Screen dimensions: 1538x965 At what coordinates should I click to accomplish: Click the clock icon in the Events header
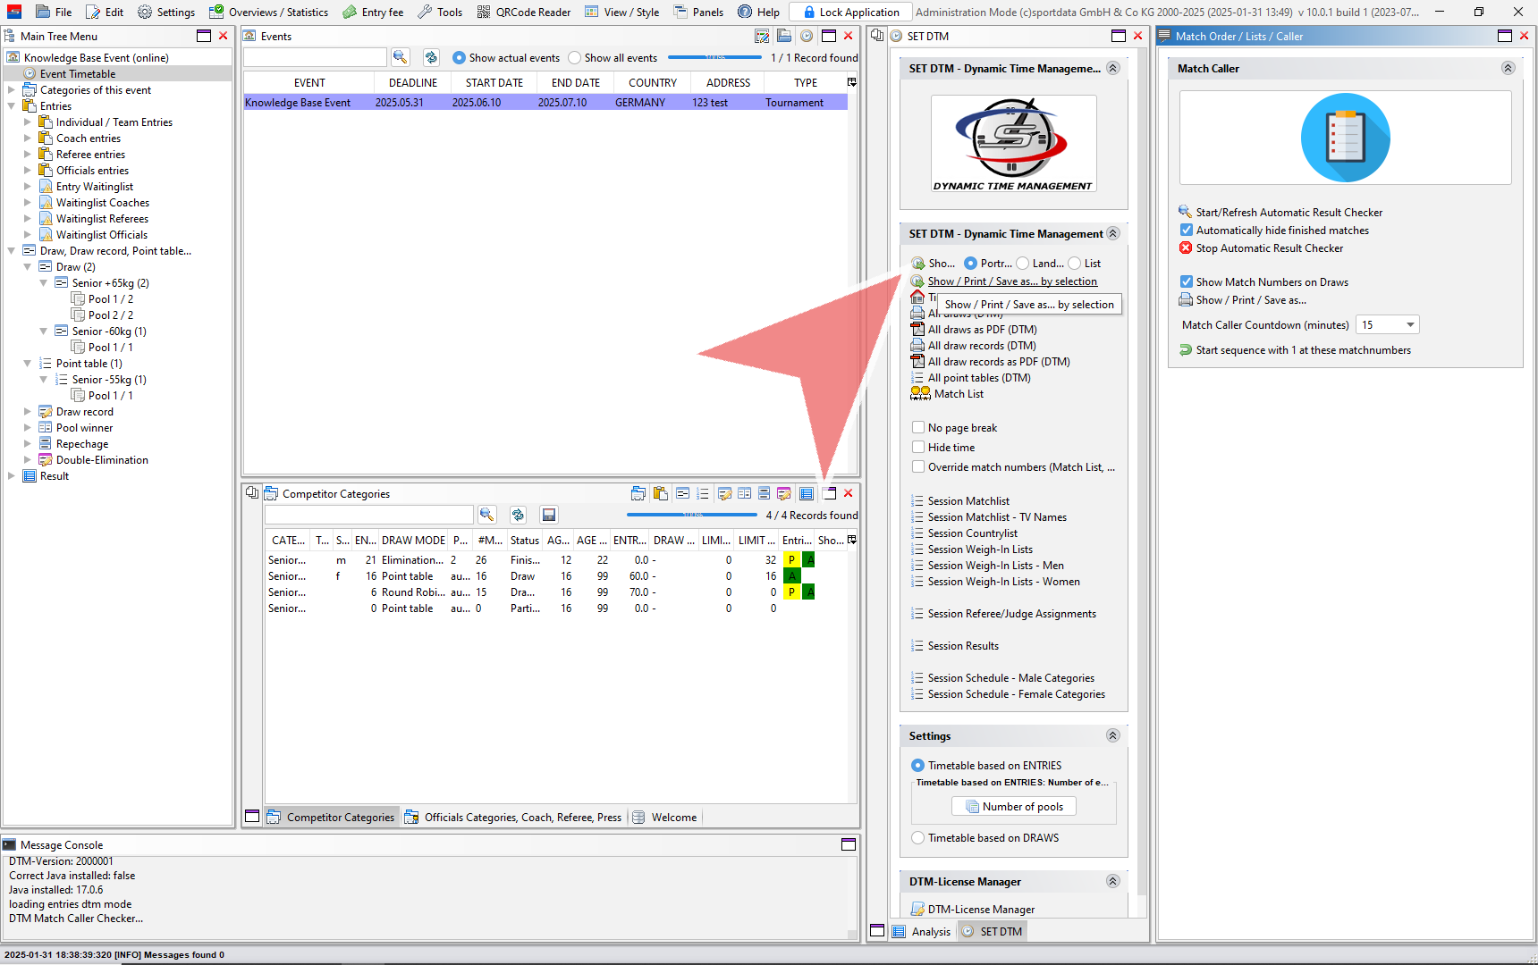click(807, 36)
